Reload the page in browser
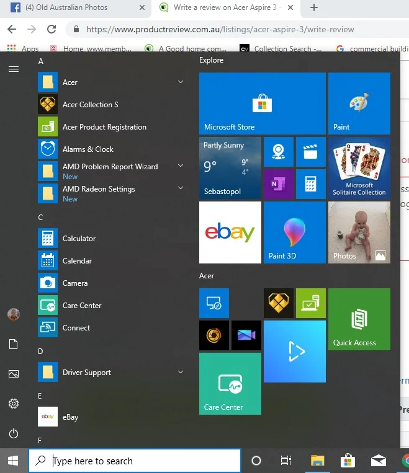The image size is (409, 473). (x=52, y=29)
